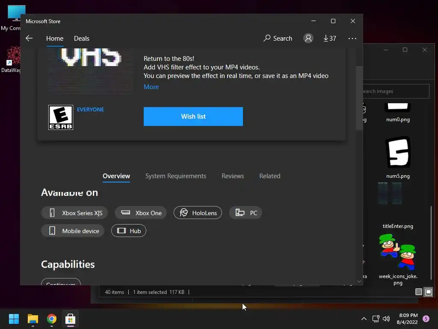This screenshot has height=329, width=438.
Task: Open Google Chrome from the taskbar
Action: click(52, 319)
